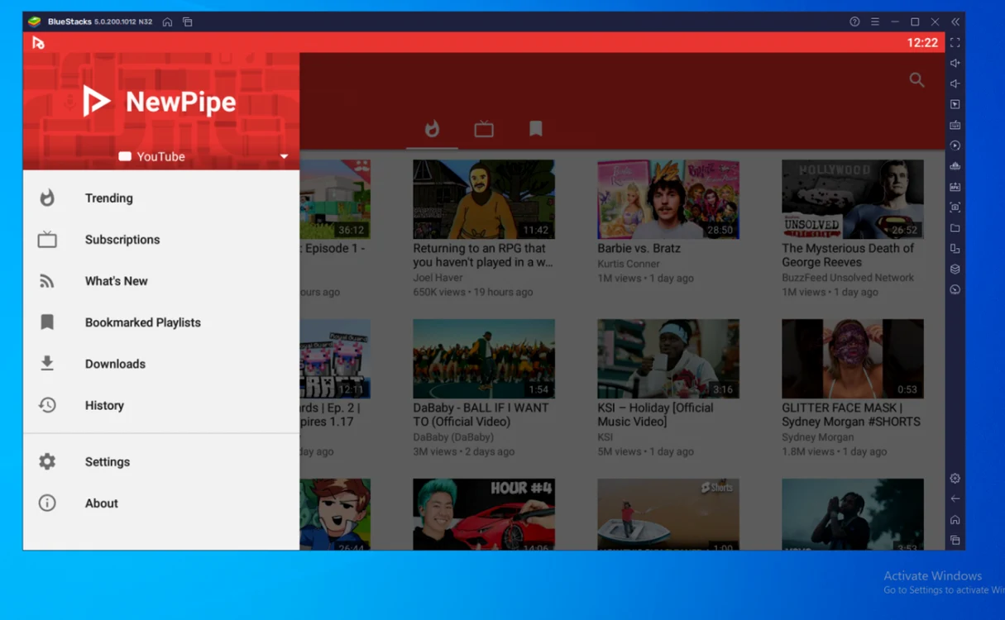This screenshot has height=620, width=1005.
Task: Open the BlueStacks hamburger menu
Action: click(875, 21)
